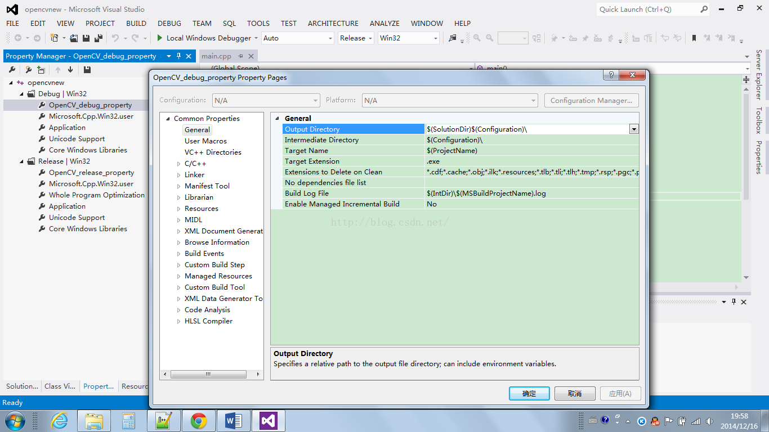Open the Toolbox side tab
Screen dimensions: 769x432
tap(759, 120)
